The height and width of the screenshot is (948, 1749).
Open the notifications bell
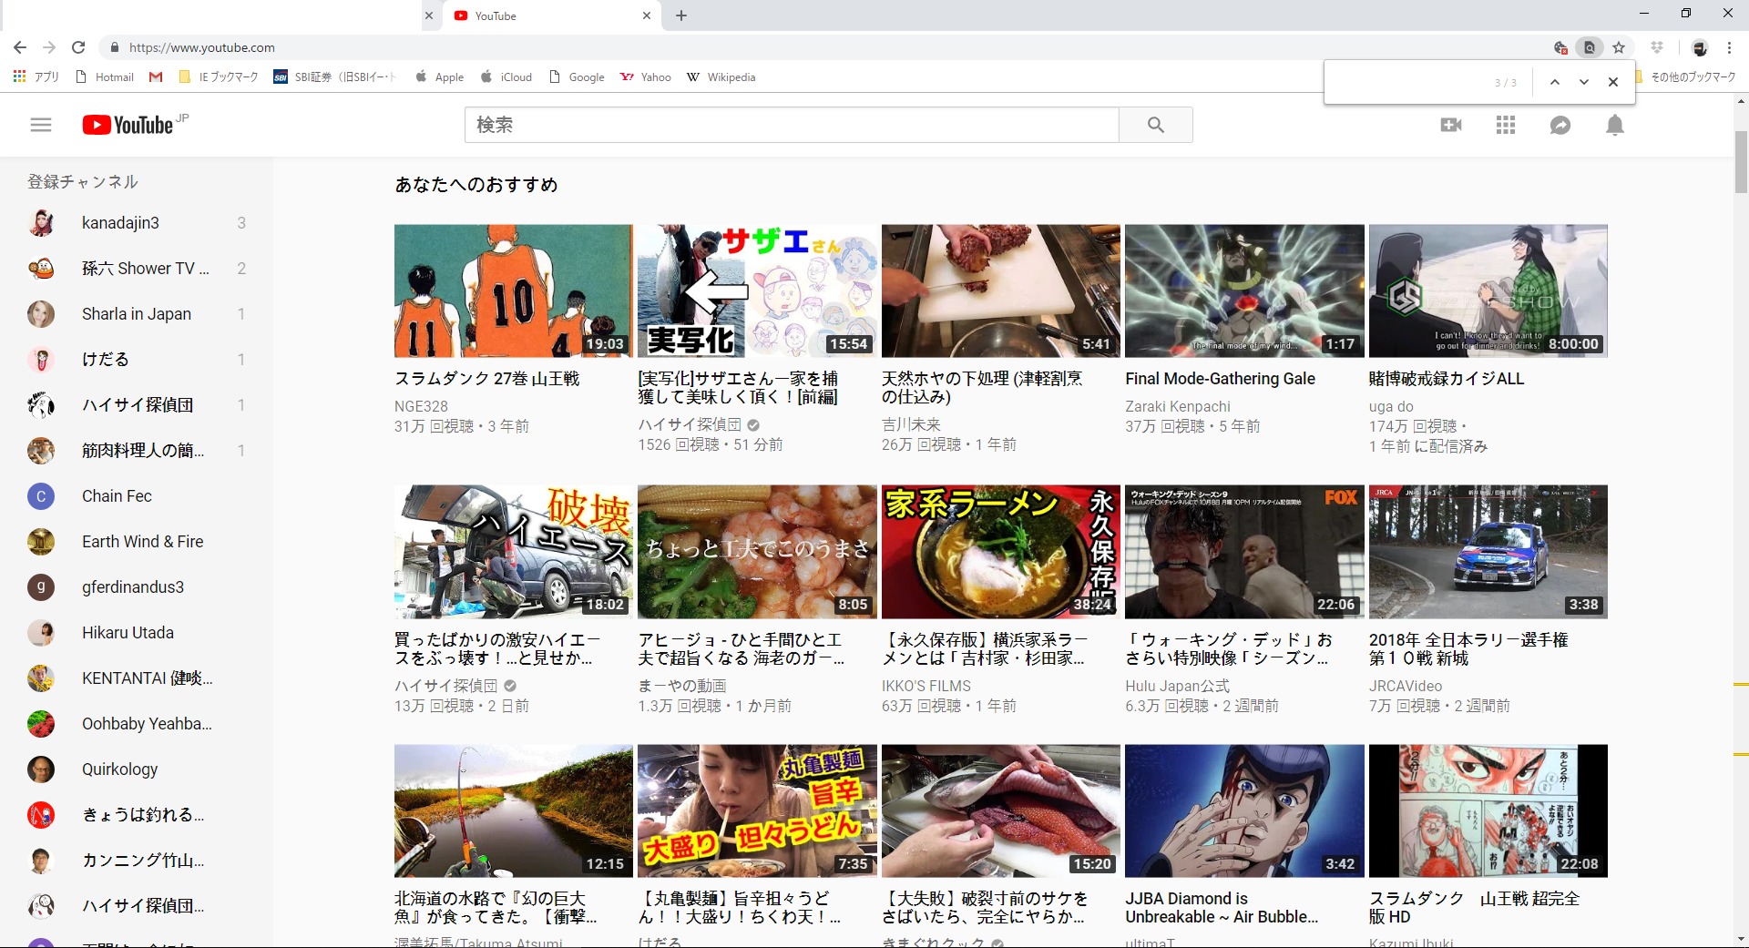tap(1615, 125)
